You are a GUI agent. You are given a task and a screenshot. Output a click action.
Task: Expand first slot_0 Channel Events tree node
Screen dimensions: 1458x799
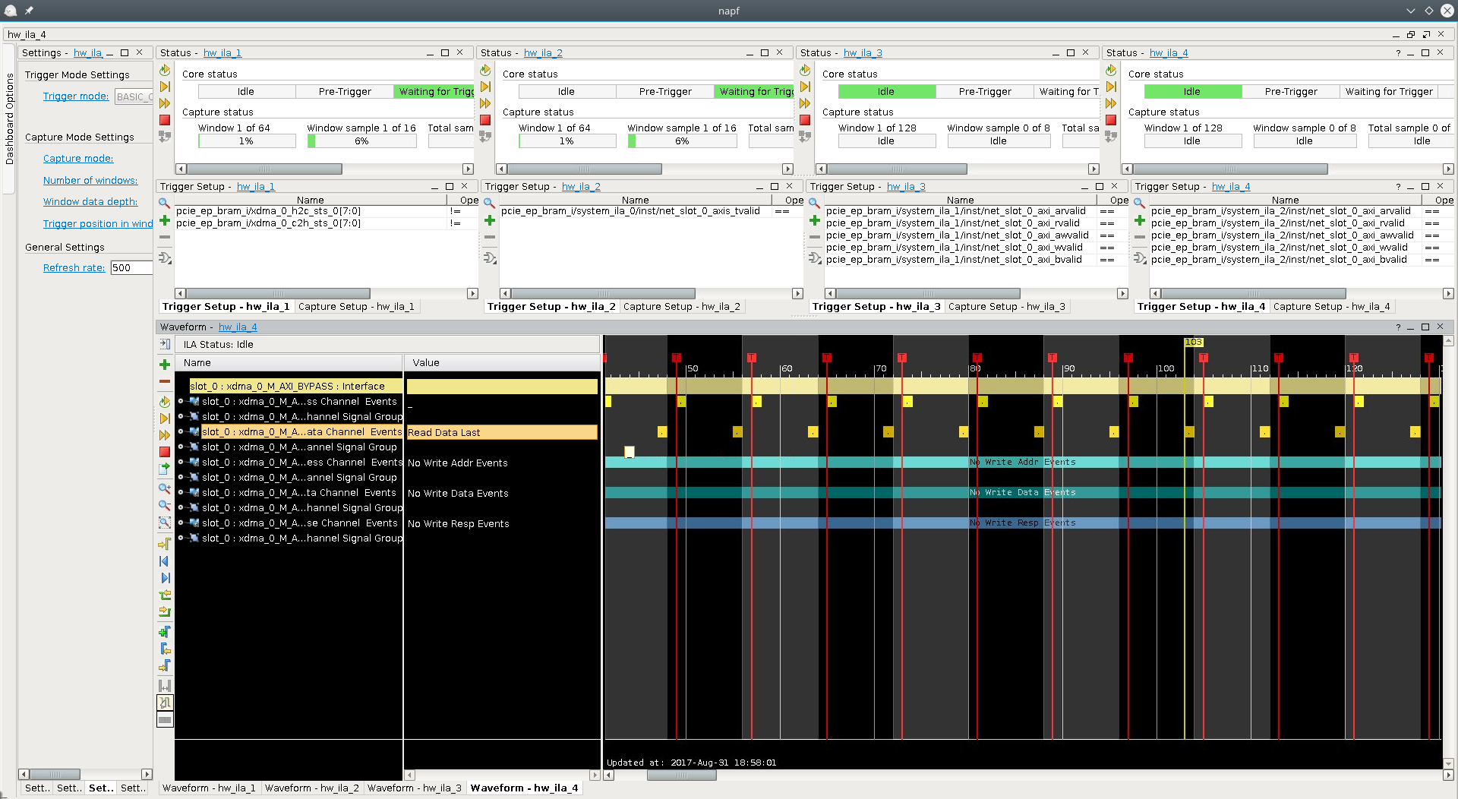(181, 401)
